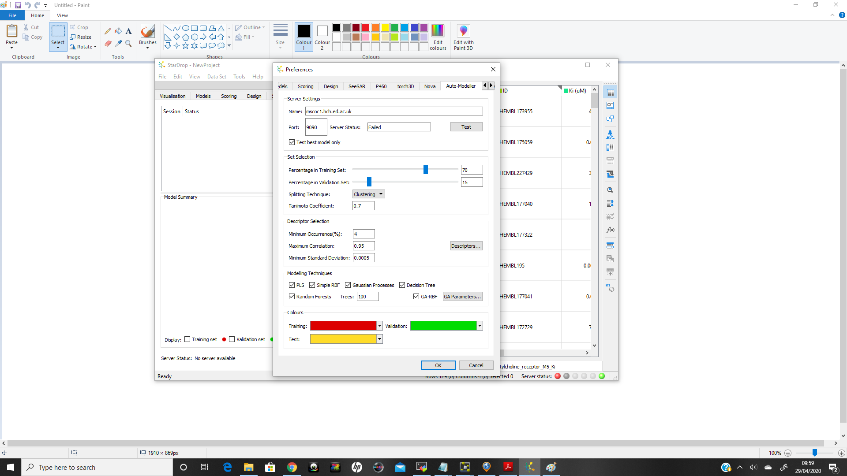Open the Descriptors... button
The image size is (847, 476).
click(x=466, y=246)
